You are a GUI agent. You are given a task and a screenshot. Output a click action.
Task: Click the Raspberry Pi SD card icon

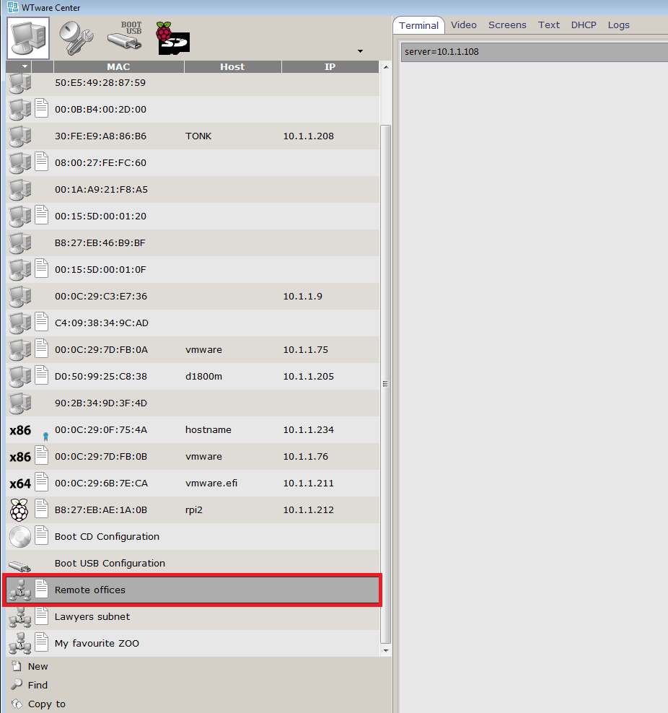click(x=172, y=38)
